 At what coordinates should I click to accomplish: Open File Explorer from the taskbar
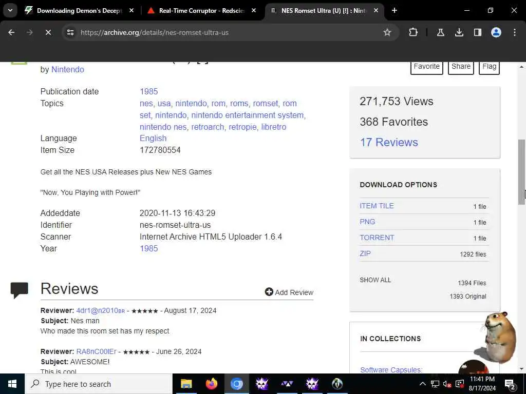pos(186,384)
